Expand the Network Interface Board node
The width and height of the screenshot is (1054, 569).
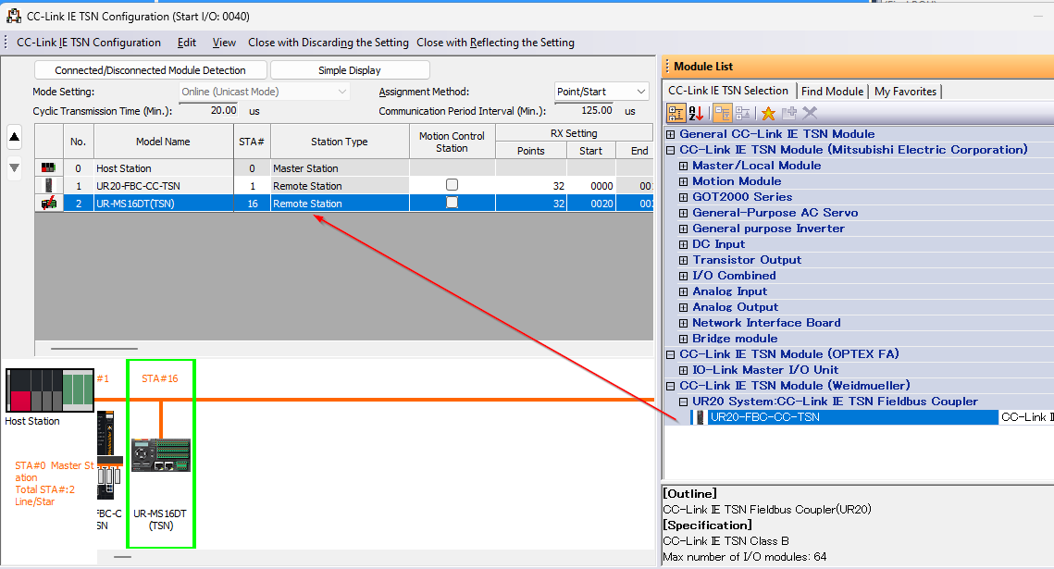(x=683, y=323)
